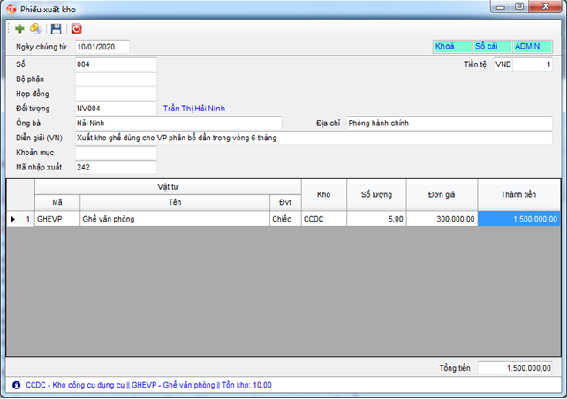Click the empty Bộ phận field
The image size is (567, 399).
pyautogui.click(x=116, y=79)
